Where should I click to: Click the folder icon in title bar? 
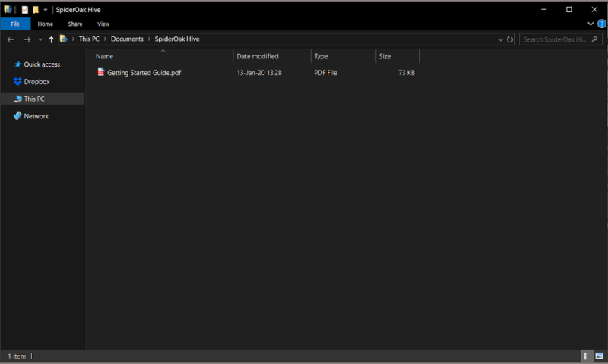point(8,9)
